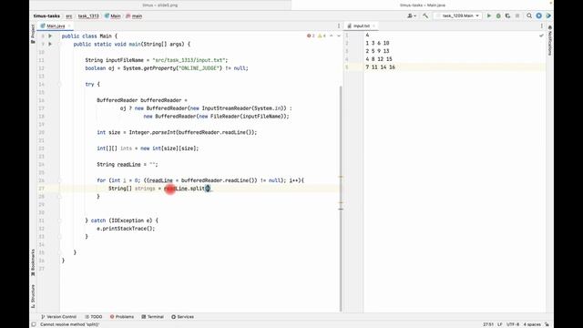Open the user account icon menu
Viewport: 583px width, 328px height.
[x=411, y=16]
